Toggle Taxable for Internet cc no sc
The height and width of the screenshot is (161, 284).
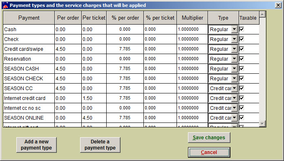(x=242, y=108)
